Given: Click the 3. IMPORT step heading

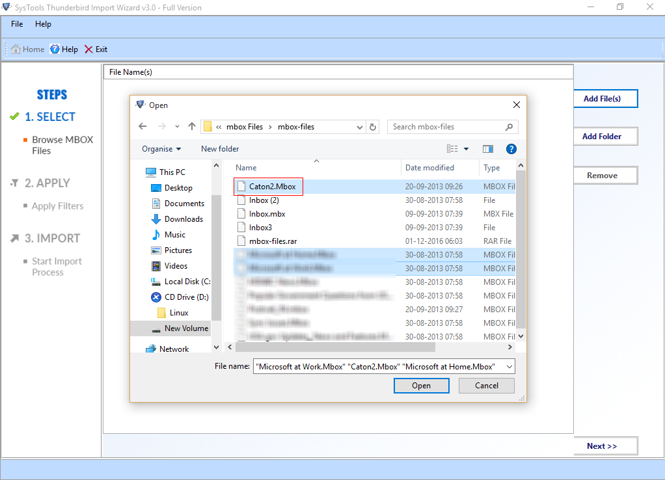Looking at the screenshot, I should [52, 238].
